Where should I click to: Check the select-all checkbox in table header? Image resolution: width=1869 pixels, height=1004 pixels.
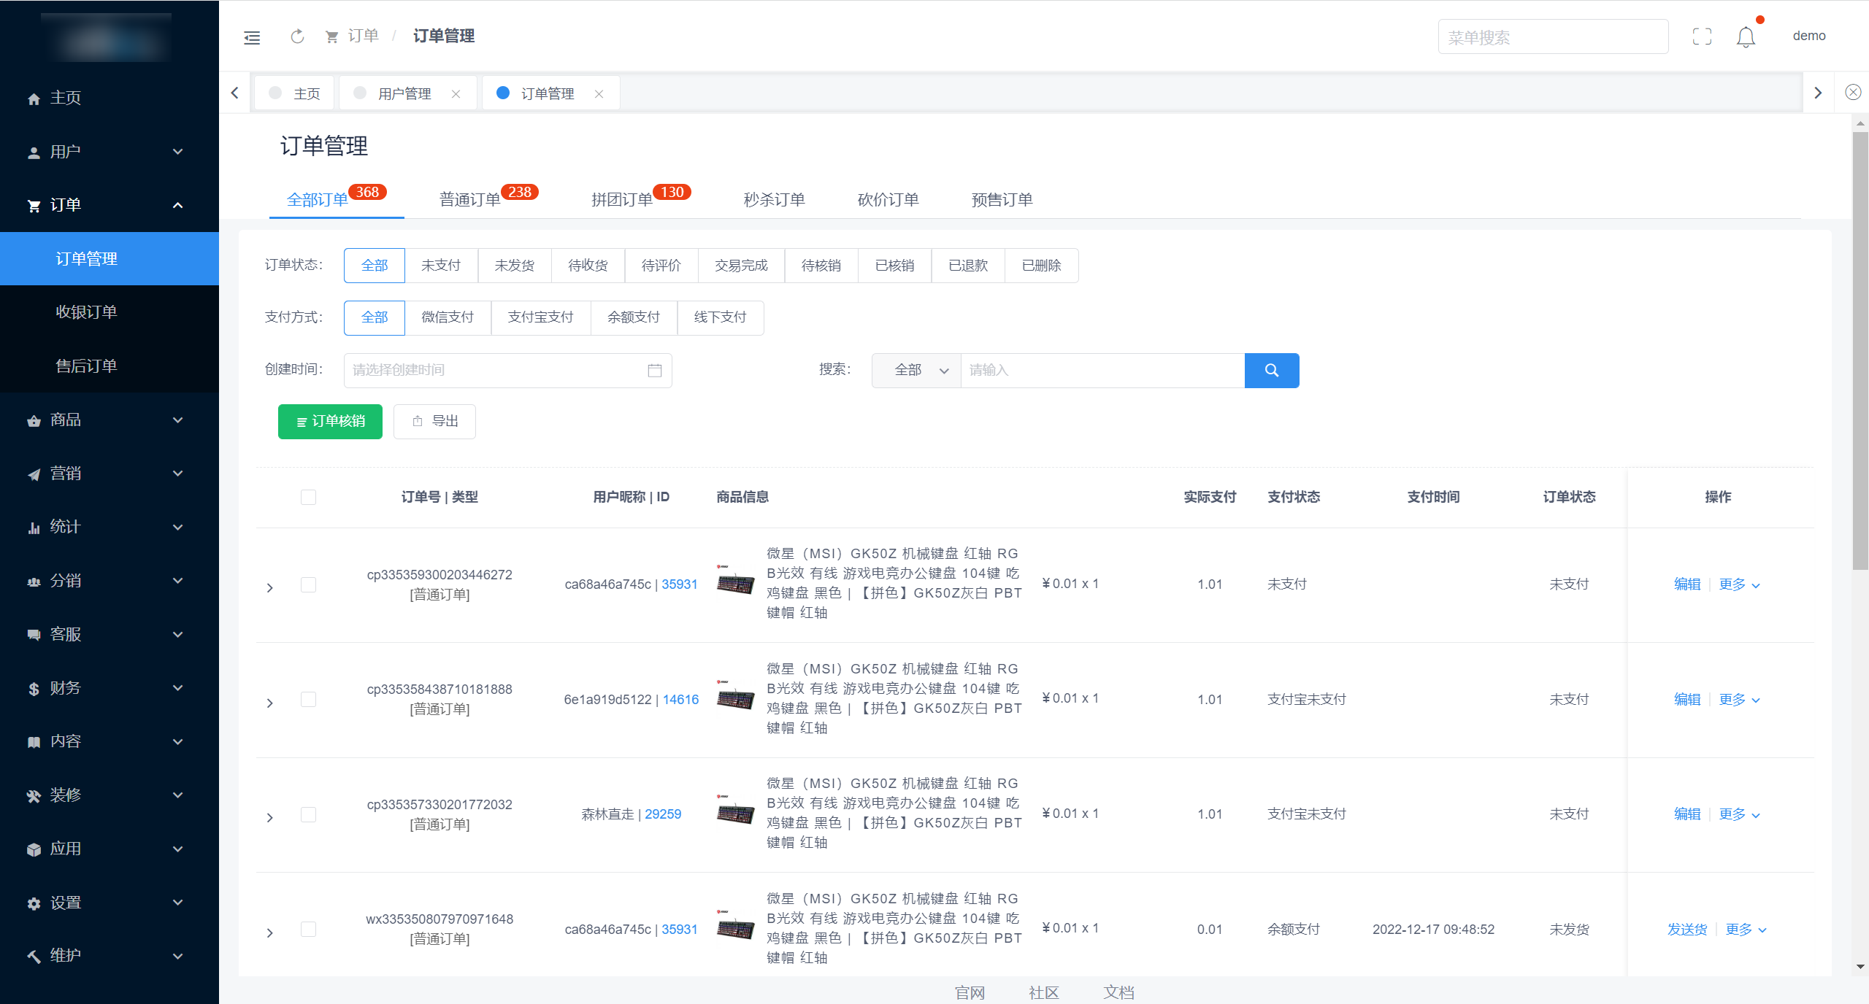click(x=308, y=497)
